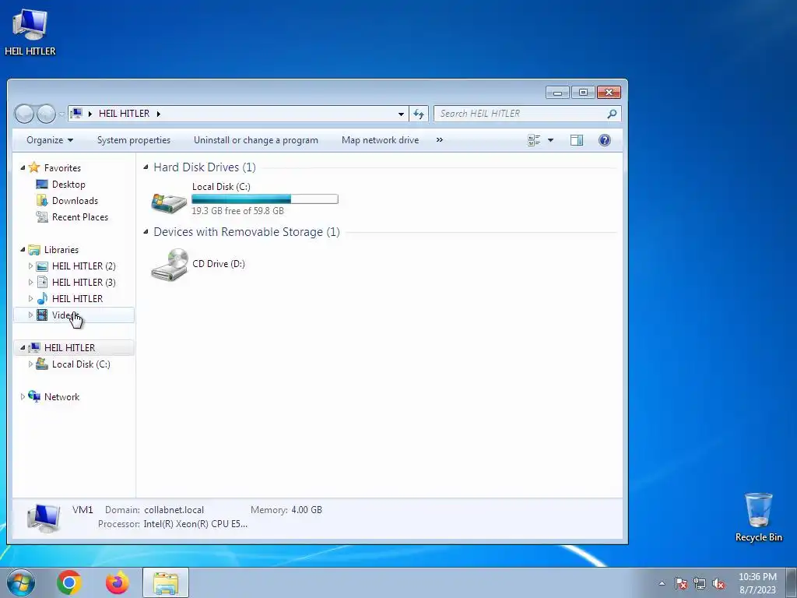This screenshot has height=598, width=797.
Task: Click the Forward navigation button in Explorer
Action: (46, 114)
